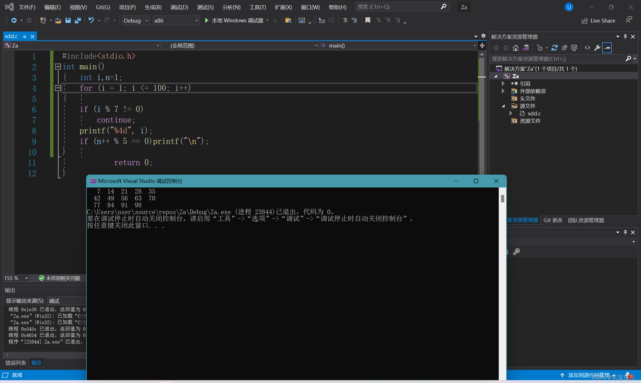
Task: Toggle the Preview Selected Items button
Action: point(607,48)
